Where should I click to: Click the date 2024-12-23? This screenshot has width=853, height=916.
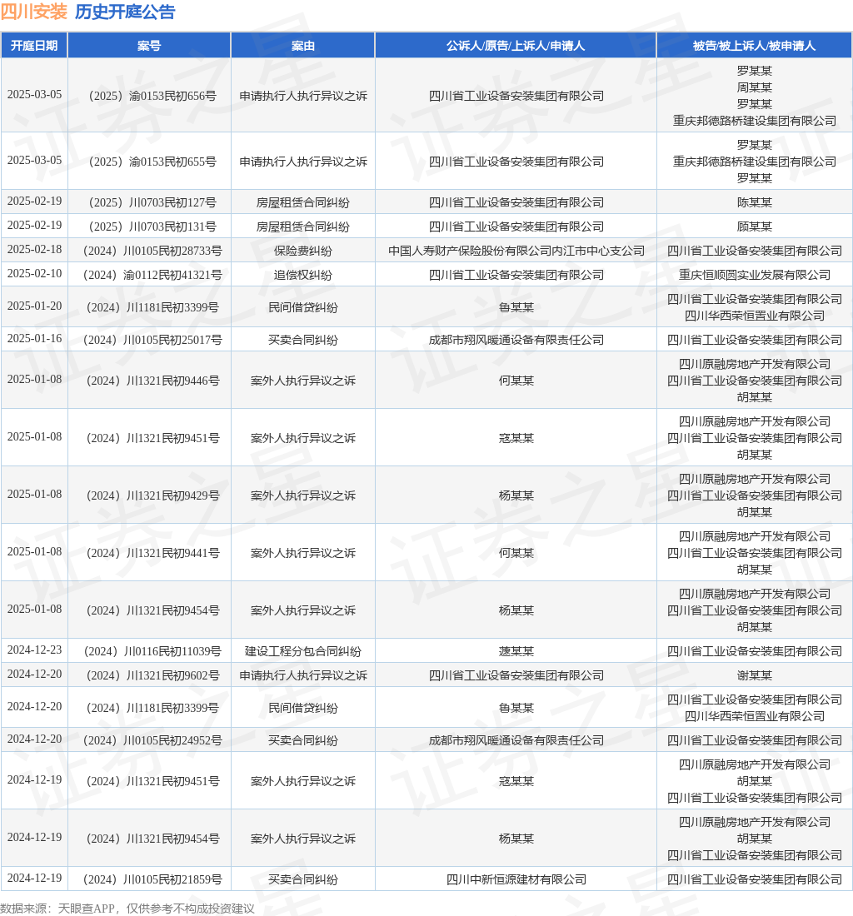34,650
